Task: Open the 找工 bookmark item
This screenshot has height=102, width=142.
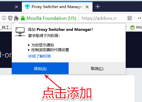Action: [6, 27]
